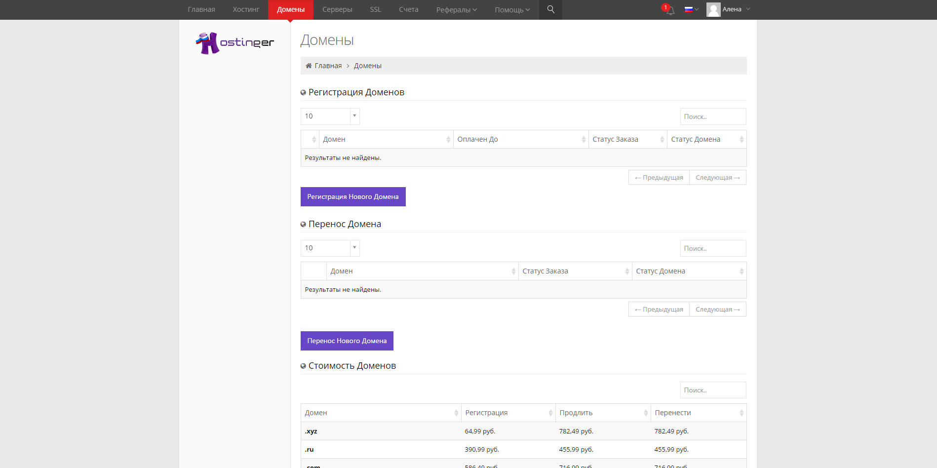This screenshot has height=468, width=937.
Task: Click the Hostinger logo
Action: (x=234, y=43)
